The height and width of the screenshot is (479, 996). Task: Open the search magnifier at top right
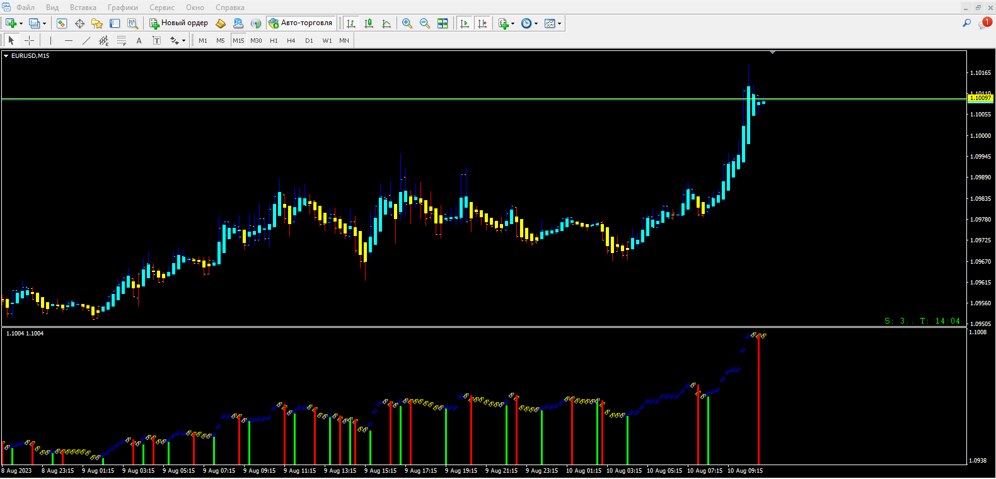(966, 23)
